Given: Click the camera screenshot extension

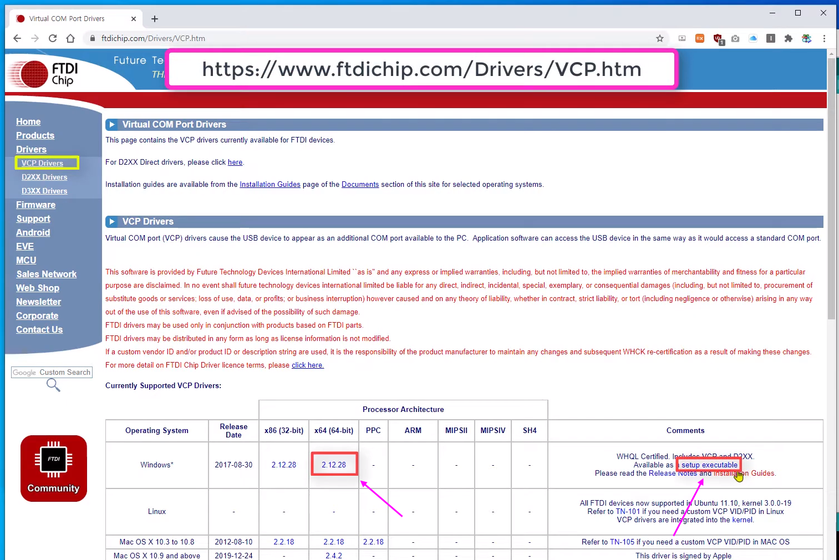Looking at the screenshot, I should (735, 38).
